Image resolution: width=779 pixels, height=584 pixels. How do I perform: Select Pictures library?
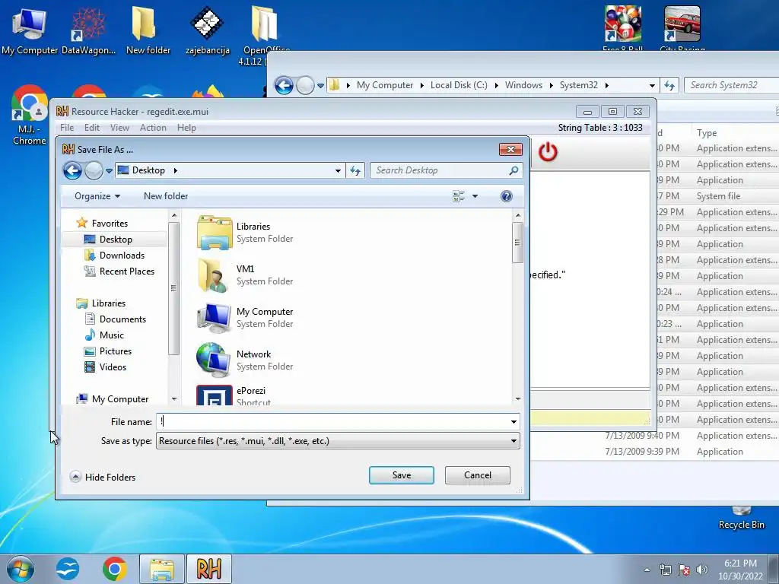[x=116, y=351]
